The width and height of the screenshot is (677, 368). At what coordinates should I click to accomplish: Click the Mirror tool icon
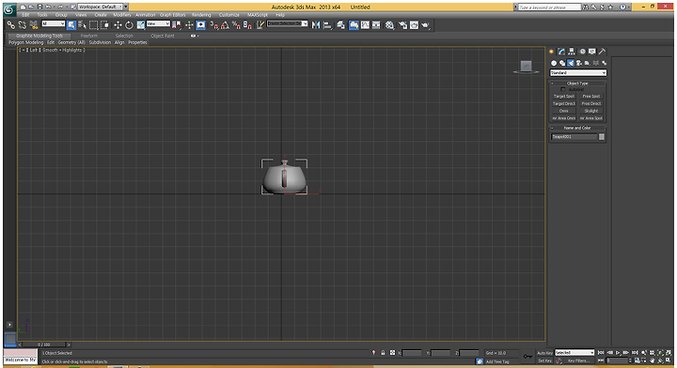pos(316,25)
